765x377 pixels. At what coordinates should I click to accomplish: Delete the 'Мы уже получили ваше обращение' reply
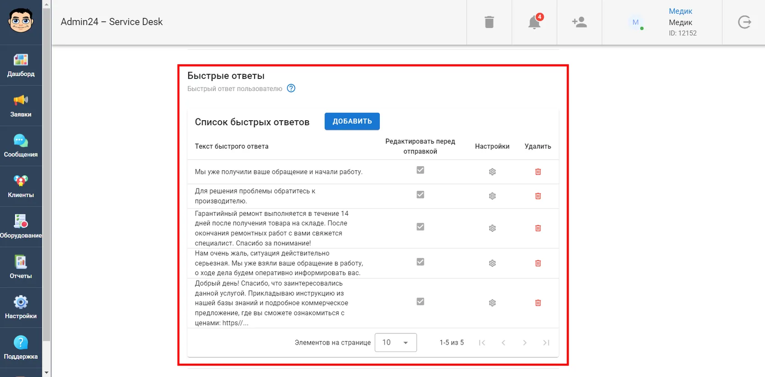coord(538,172)
